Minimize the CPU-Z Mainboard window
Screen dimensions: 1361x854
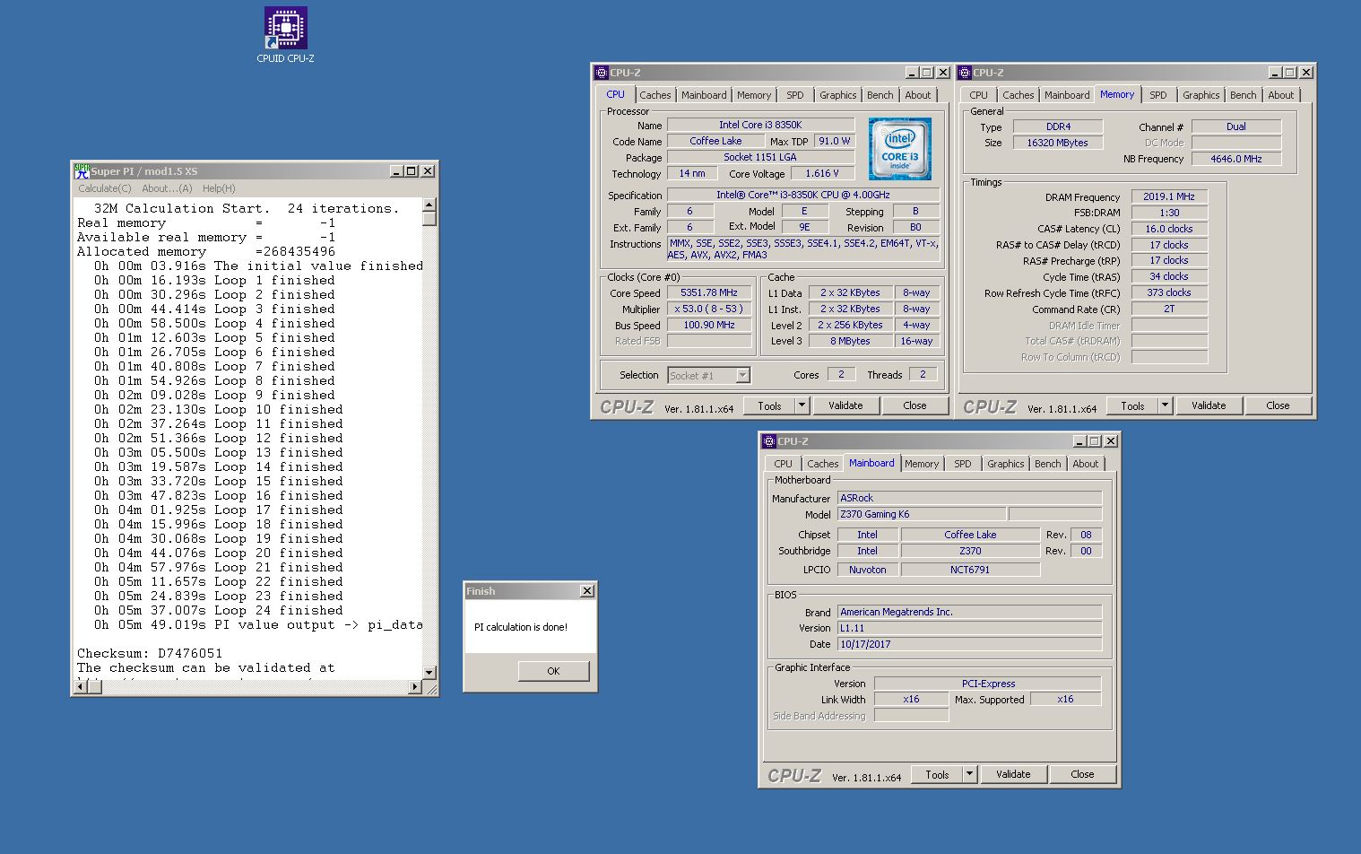1079,441
